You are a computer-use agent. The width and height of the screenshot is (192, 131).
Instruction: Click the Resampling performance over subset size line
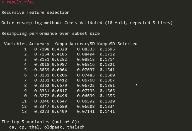52,34
